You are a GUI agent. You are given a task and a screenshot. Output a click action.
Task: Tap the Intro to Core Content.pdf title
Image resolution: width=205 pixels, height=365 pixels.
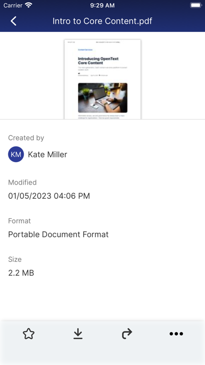click(102, 21)
